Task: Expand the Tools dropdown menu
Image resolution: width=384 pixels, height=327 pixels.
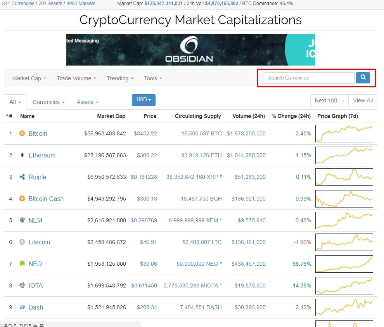Action: (x=153, y=78)
